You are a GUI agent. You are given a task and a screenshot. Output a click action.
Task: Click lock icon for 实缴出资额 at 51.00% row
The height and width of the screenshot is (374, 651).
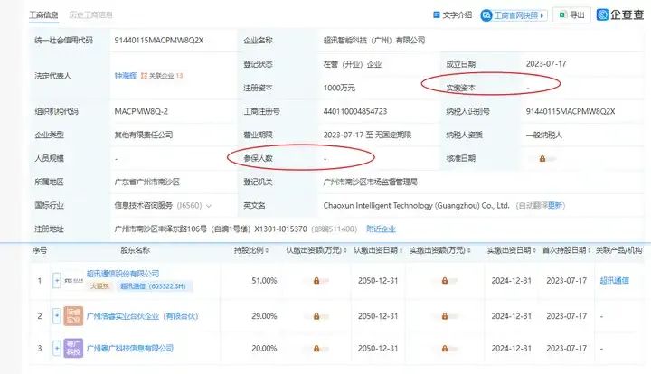click(x=445, y=281)
